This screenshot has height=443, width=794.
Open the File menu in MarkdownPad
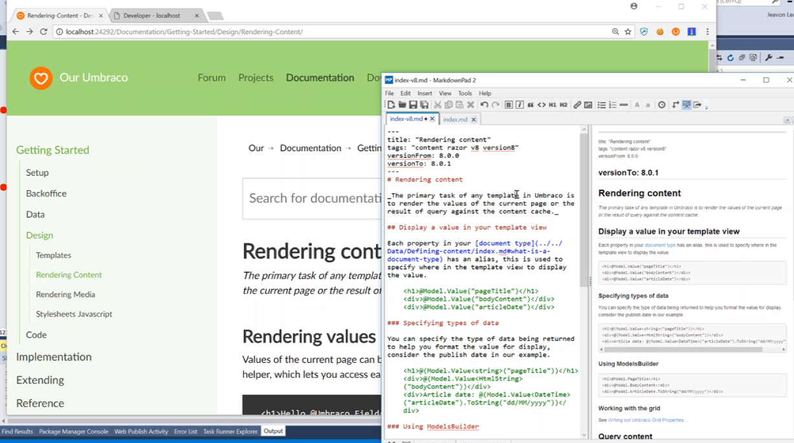(390, 93)
